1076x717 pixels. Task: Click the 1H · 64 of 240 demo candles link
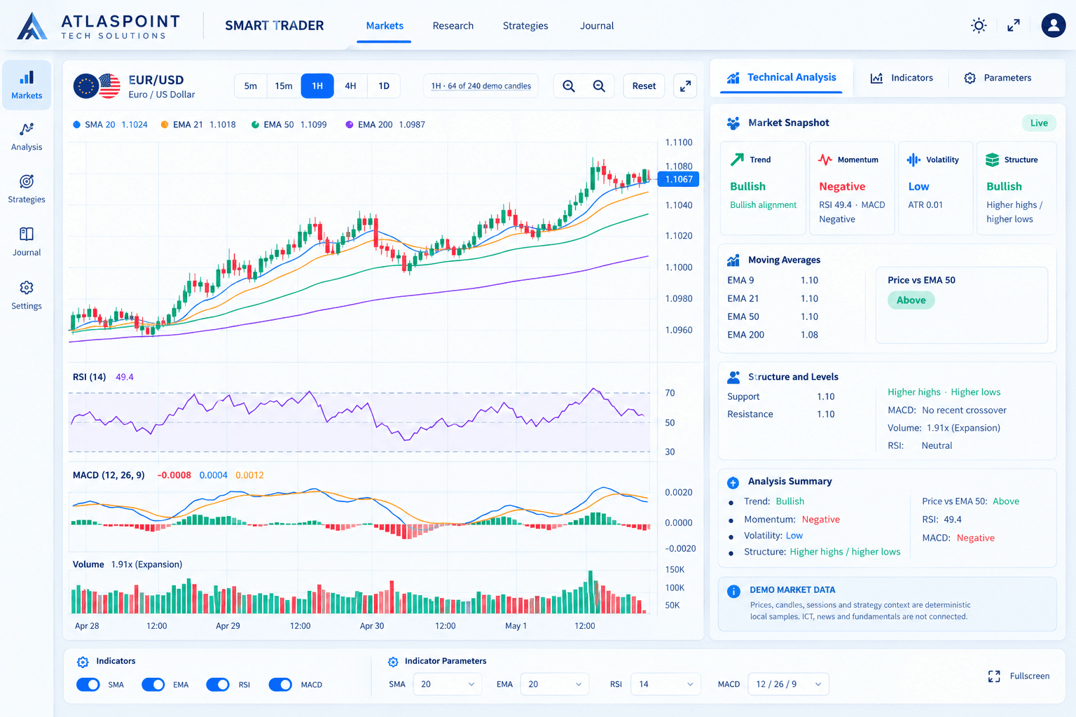481,86
